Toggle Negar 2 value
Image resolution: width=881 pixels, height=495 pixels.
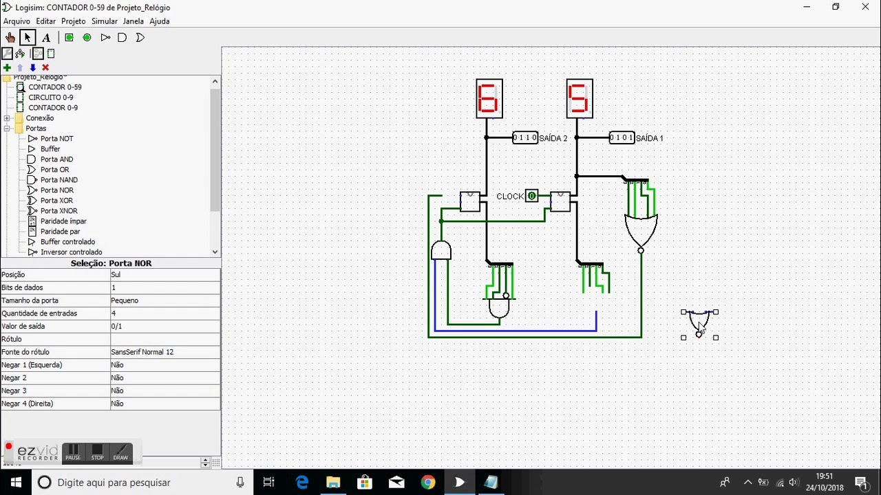click(165, 378)
